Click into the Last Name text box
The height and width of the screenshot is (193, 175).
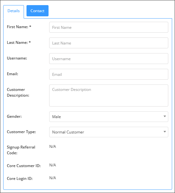pos(109,43)
